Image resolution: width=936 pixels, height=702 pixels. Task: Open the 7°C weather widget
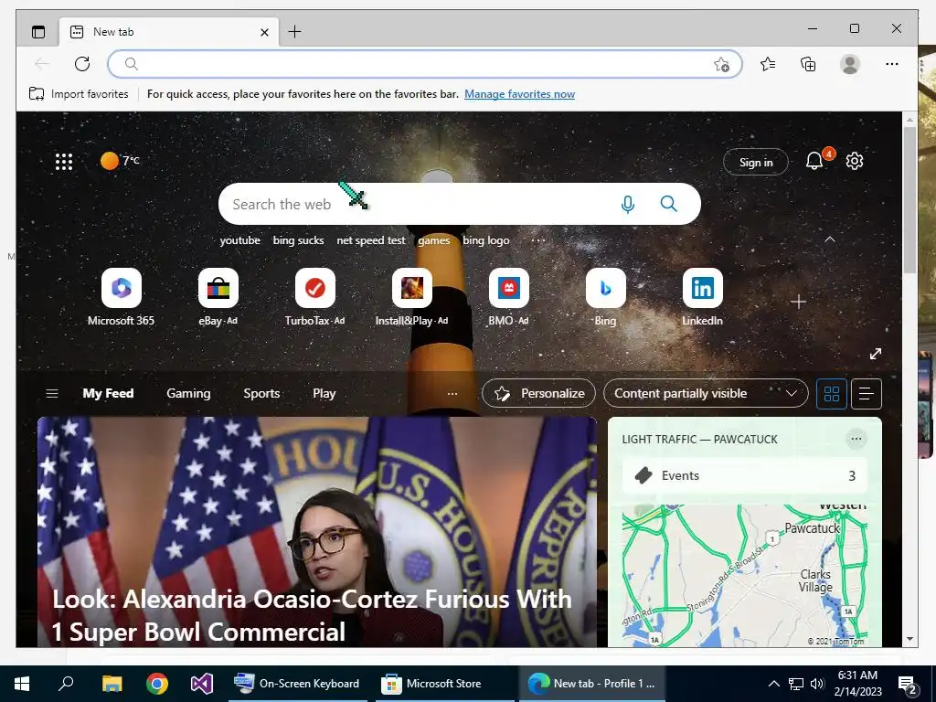120,161
